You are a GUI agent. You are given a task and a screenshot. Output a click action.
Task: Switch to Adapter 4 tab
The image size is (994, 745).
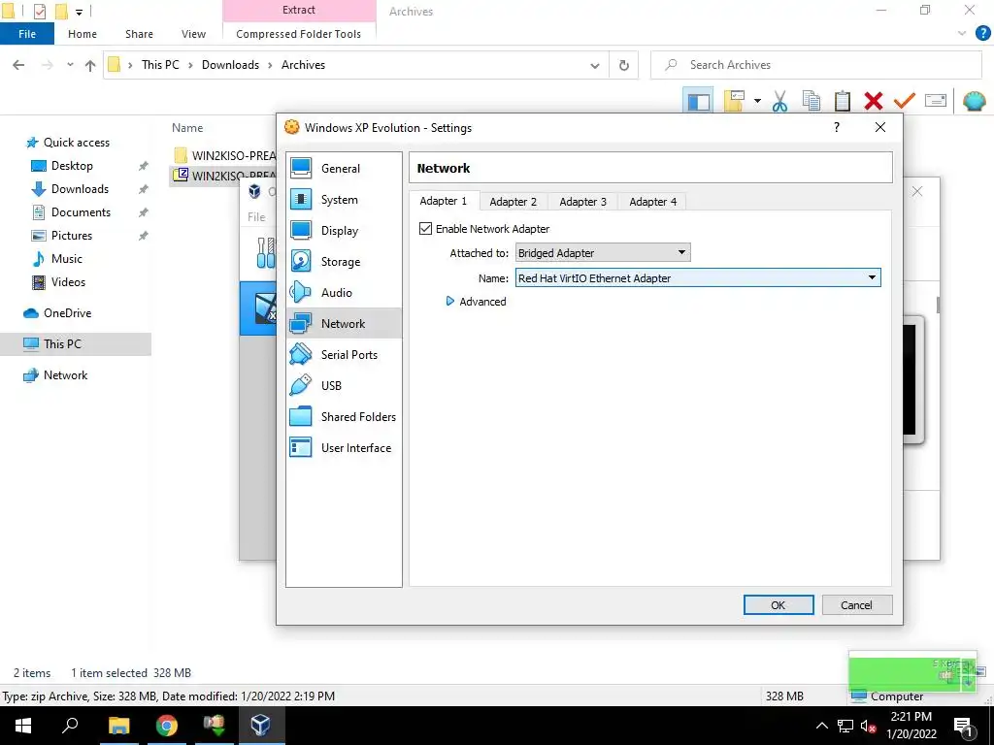point(653,202)
